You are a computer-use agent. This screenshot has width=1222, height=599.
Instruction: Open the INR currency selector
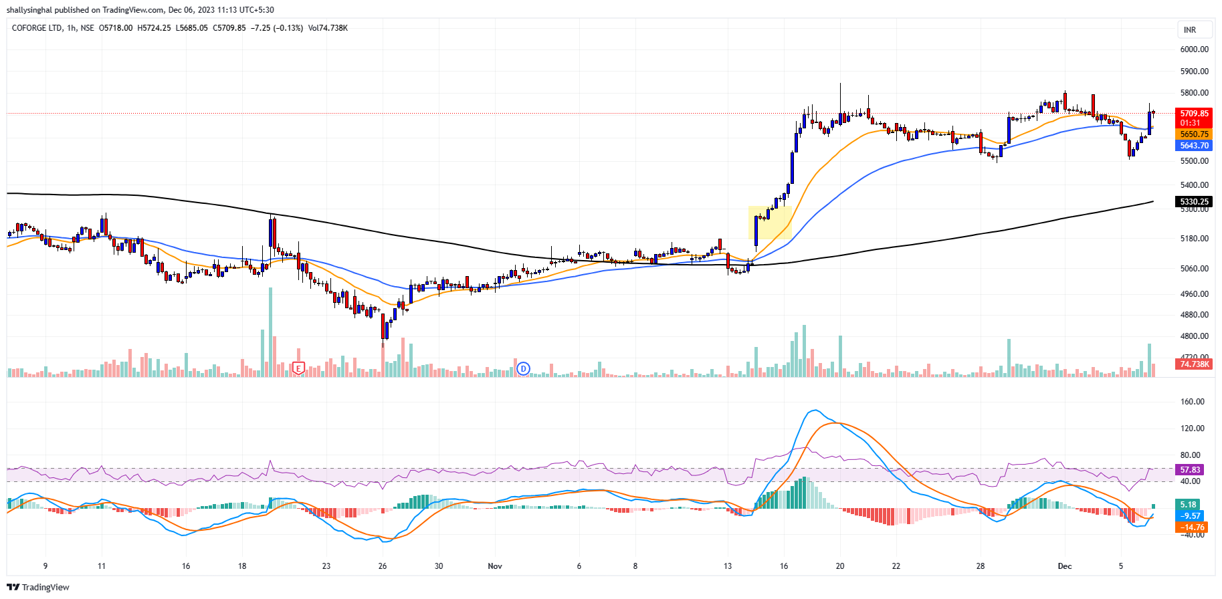click(1195, 29)
